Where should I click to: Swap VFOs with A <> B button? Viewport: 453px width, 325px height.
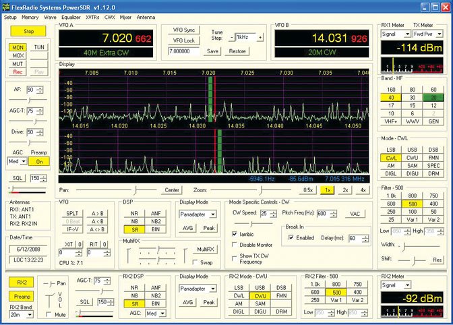[x=97, y=230]
